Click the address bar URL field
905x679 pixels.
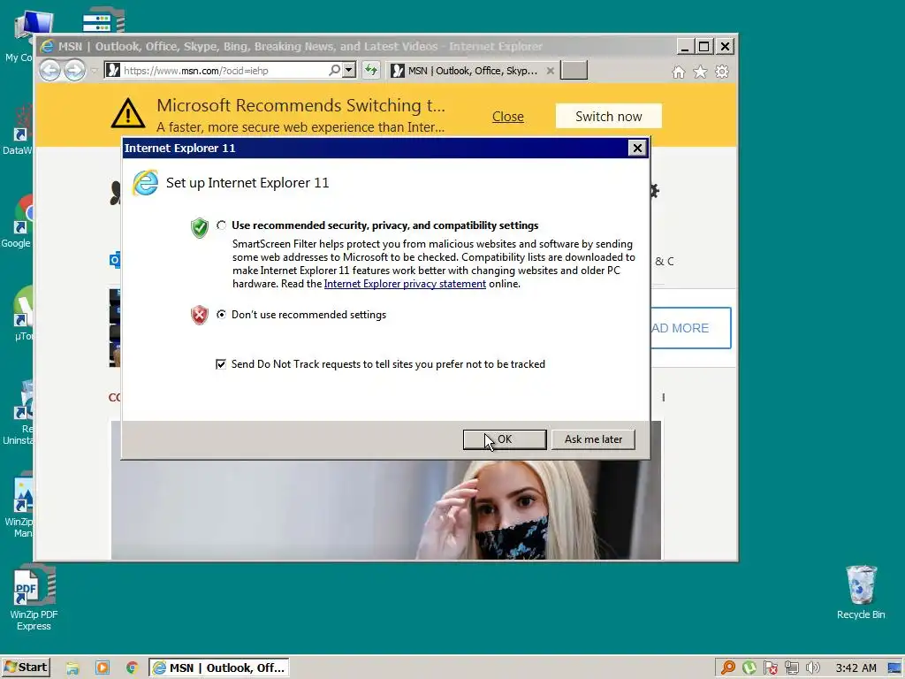[x=224, y=71]
